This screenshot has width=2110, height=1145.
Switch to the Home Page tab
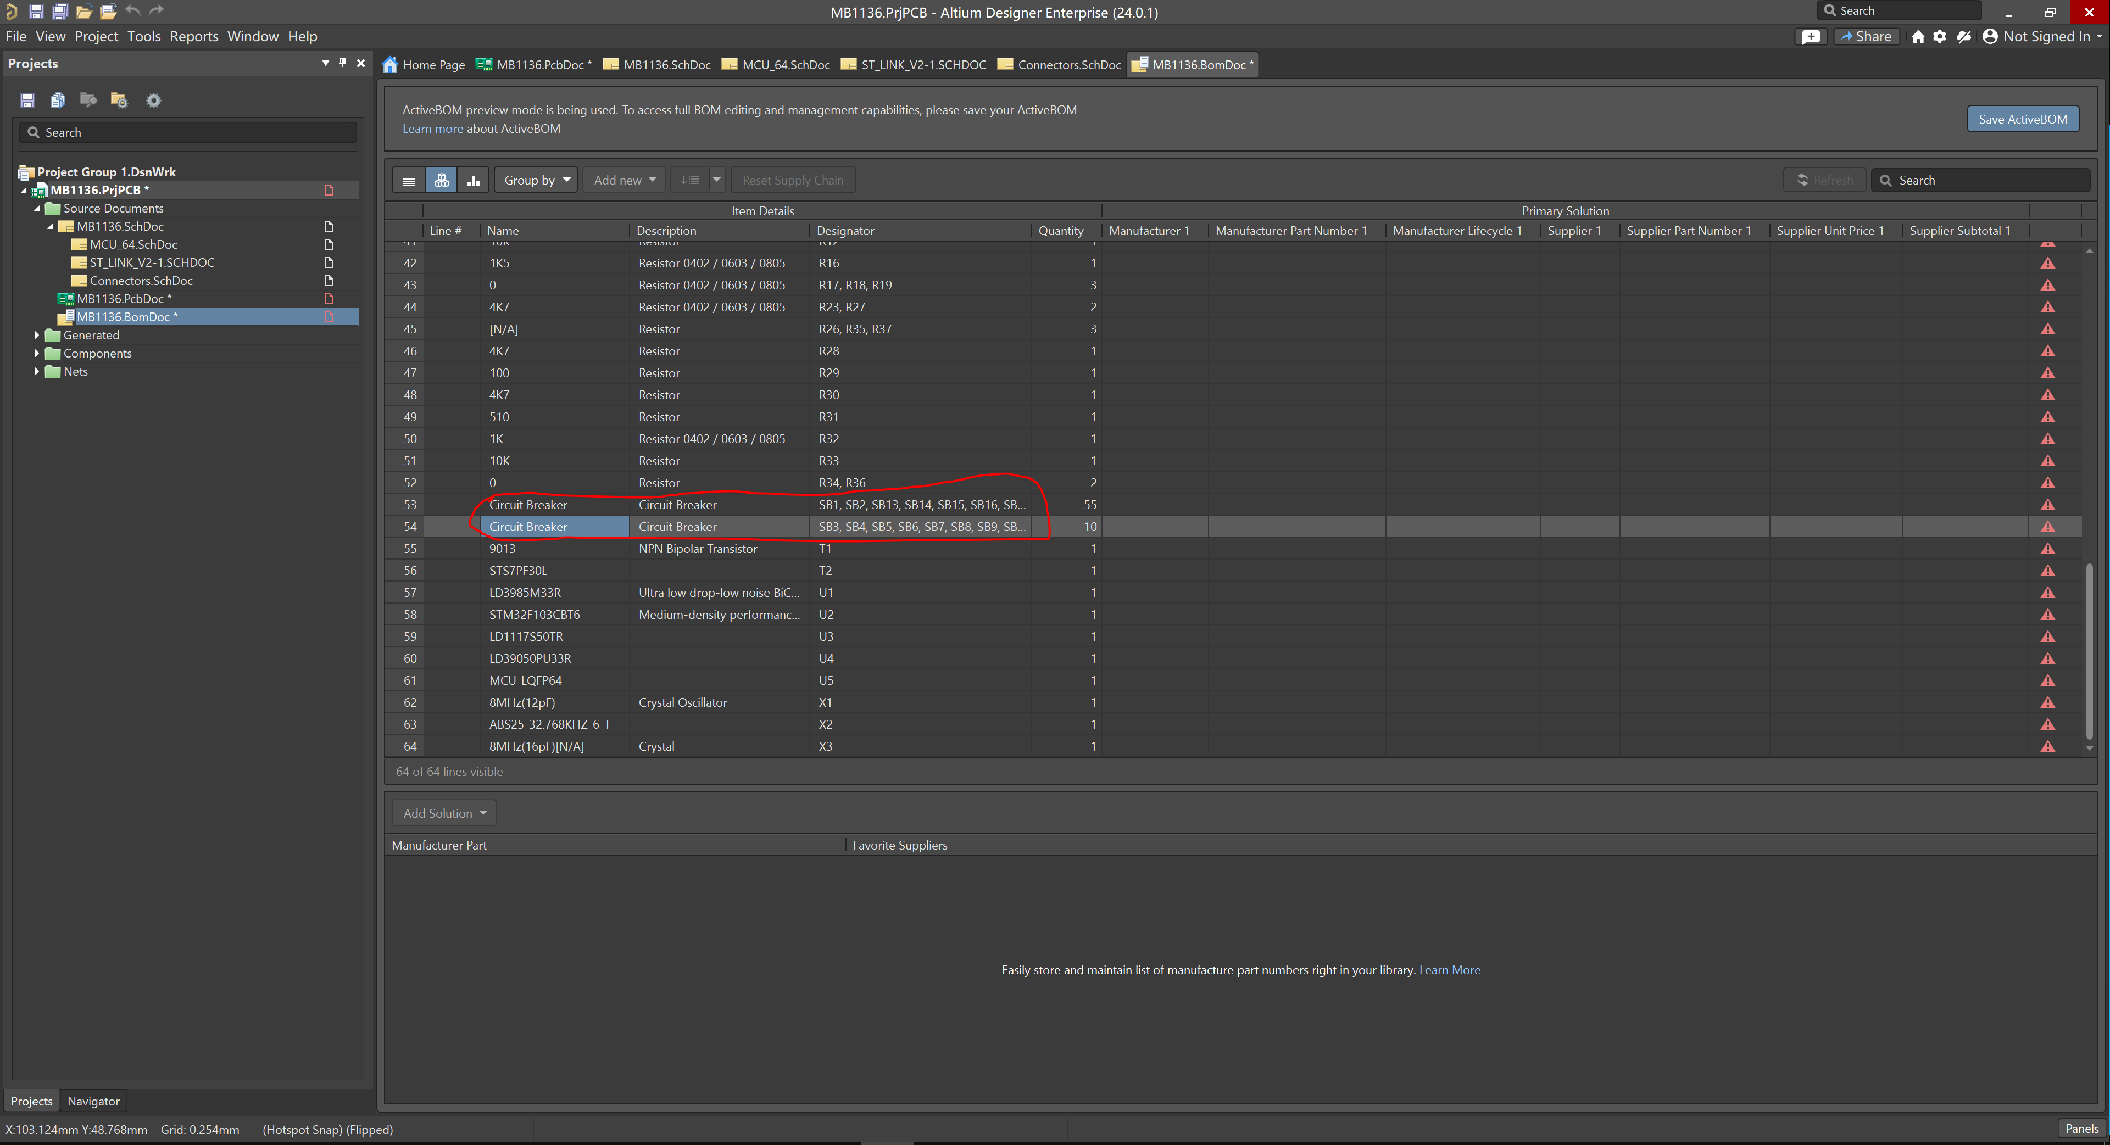point(424,65)
